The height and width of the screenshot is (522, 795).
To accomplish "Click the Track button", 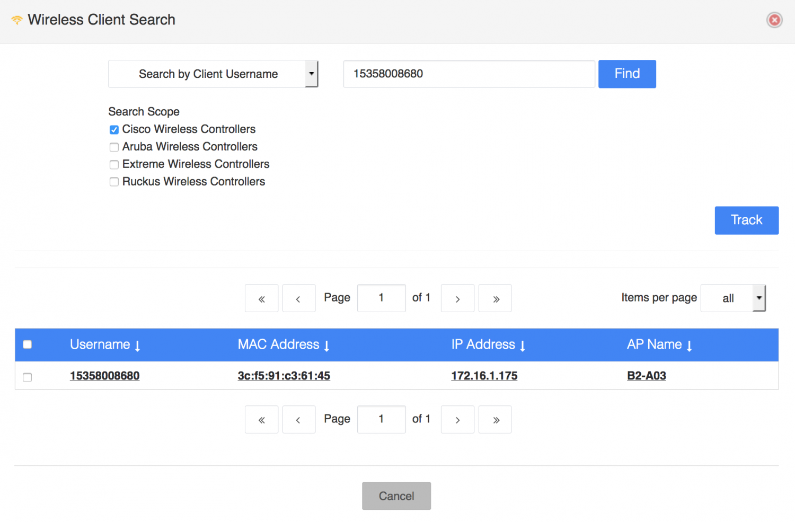I will (746, 220).
